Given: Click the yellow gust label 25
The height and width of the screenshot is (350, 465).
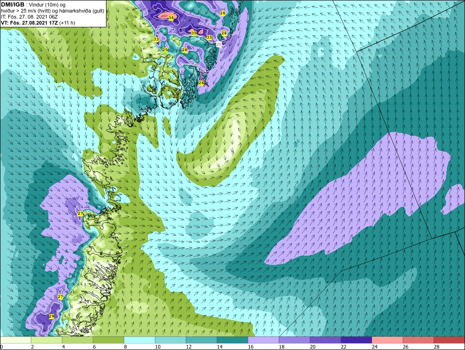Looking at the screenshot, I should pyautogui.click(x=165, y=50).
